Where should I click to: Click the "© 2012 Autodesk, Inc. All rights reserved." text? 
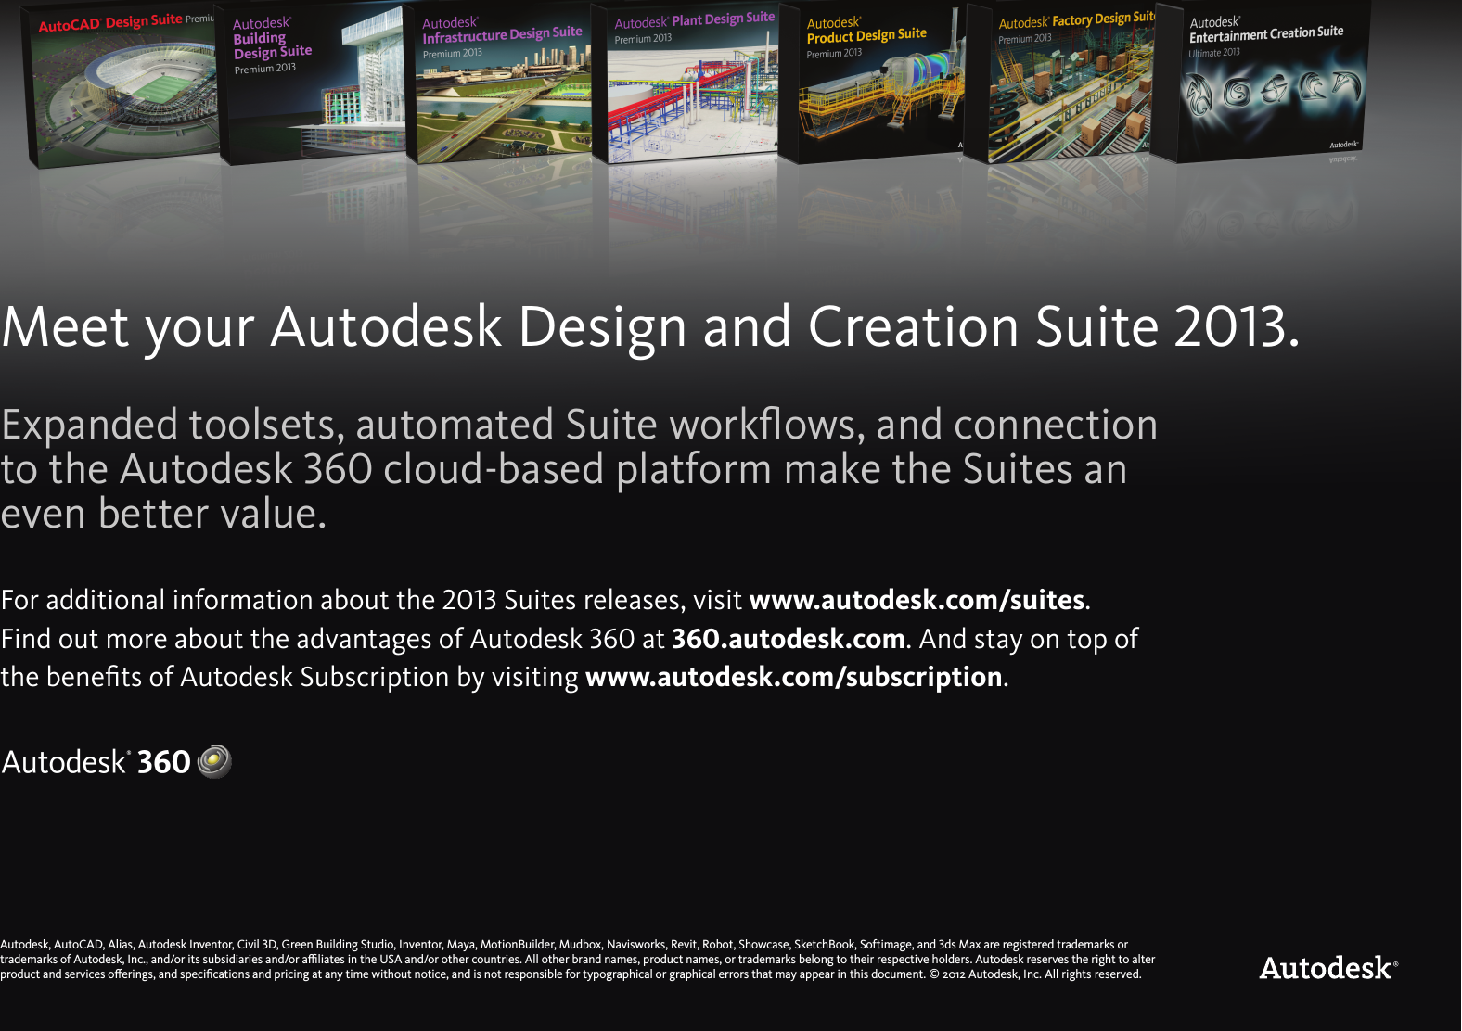pyautogui.click(x=1035, y=974)
